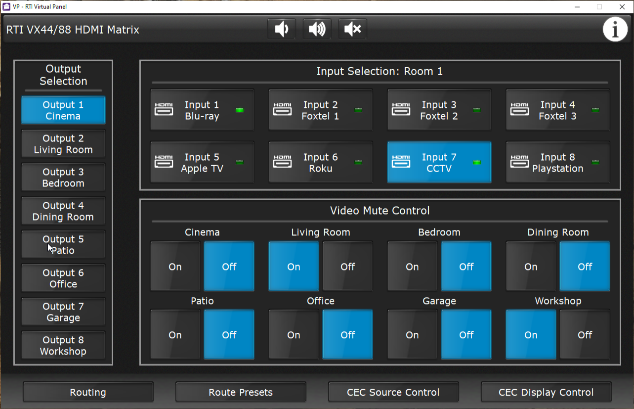The image size is (634, 409).
Task: Turn Dining Room video mute On
Action: (x=531, y=267)
